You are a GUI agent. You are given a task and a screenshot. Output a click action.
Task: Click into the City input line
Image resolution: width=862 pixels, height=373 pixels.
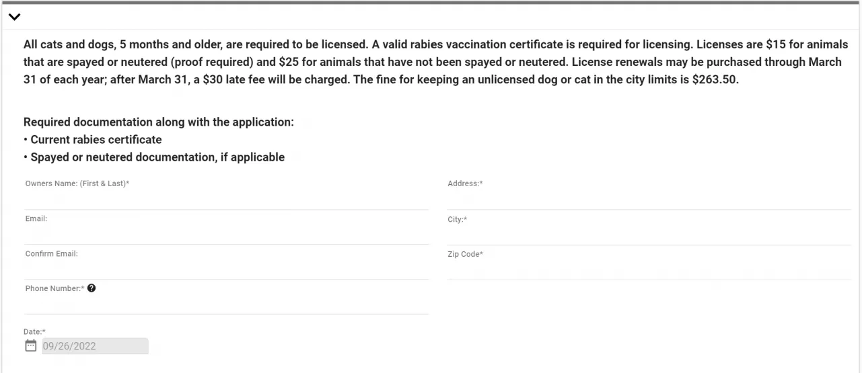click(x=649, y=236)
